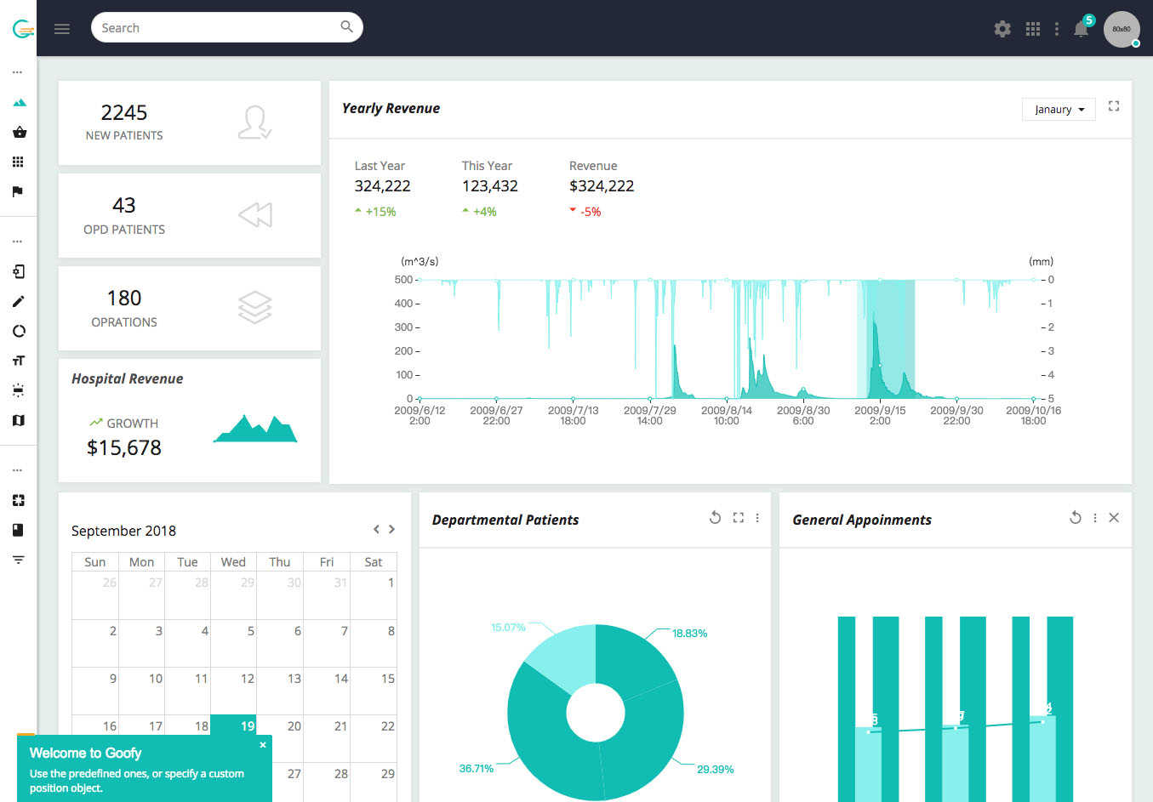Viewport: 1153px width, 802px height.
Task: Click the 36.71% pie chart slice
Action: tap(540, 731)
